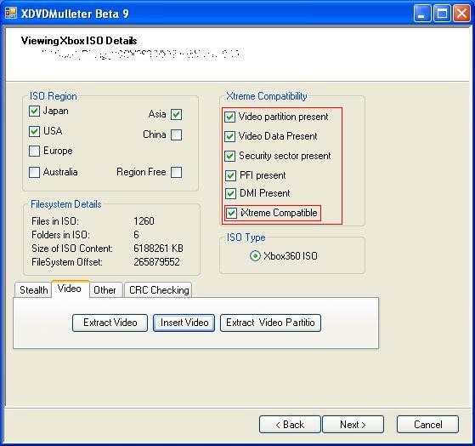Toggle Video partition present checkbox
This screenshot has width=475, height=446.
coord(230,117)
